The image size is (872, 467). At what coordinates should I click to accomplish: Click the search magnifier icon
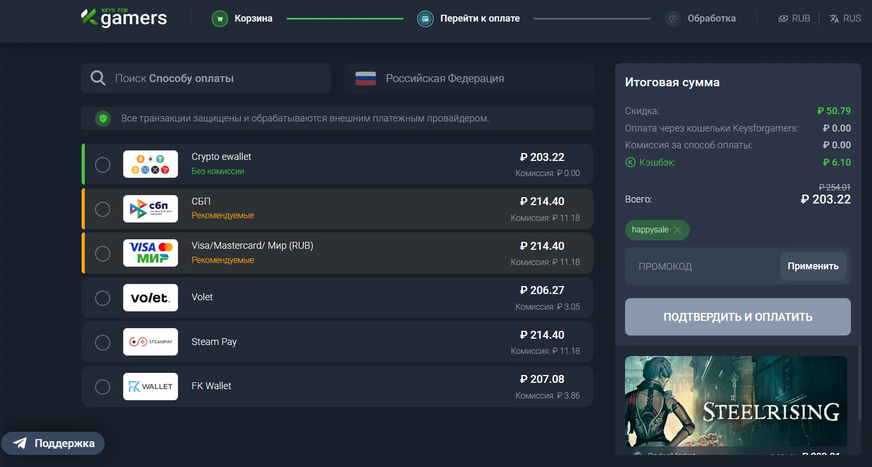coord(98,78)
